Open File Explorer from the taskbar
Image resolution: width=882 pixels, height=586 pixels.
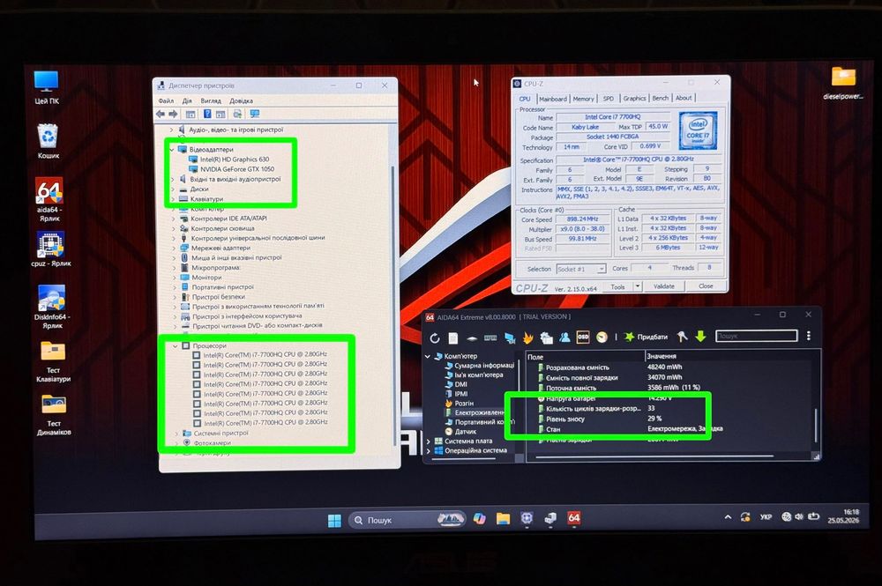(503, 518)
